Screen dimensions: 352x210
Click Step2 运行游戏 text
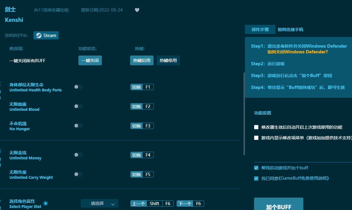coord(267,64)
